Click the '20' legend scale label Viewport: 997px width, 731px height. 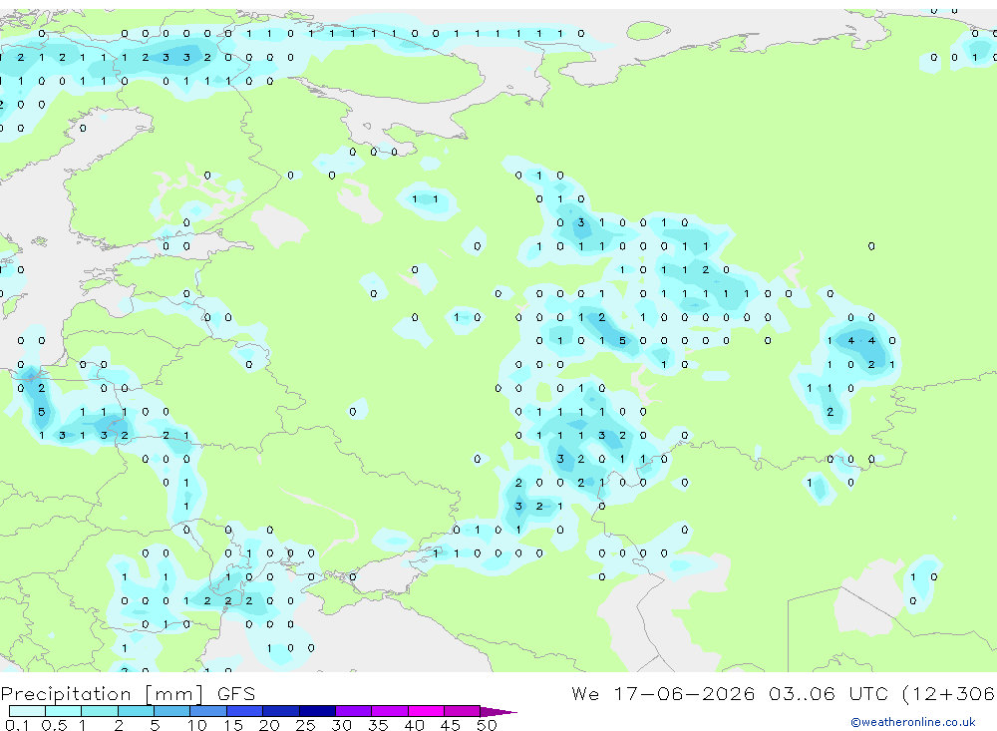(x=269, y=725)
